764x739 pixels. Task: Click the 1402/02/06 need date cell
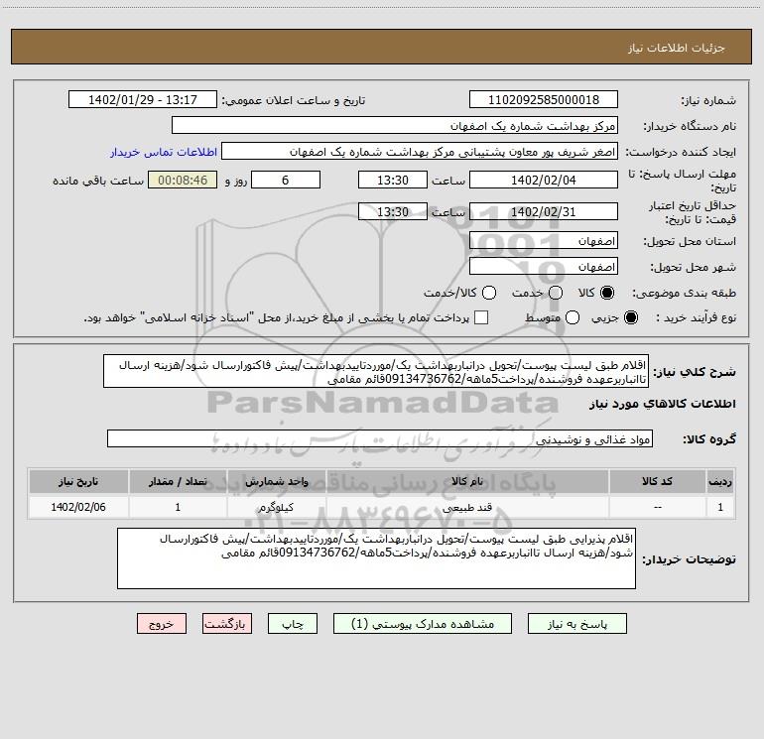(78, 507)
